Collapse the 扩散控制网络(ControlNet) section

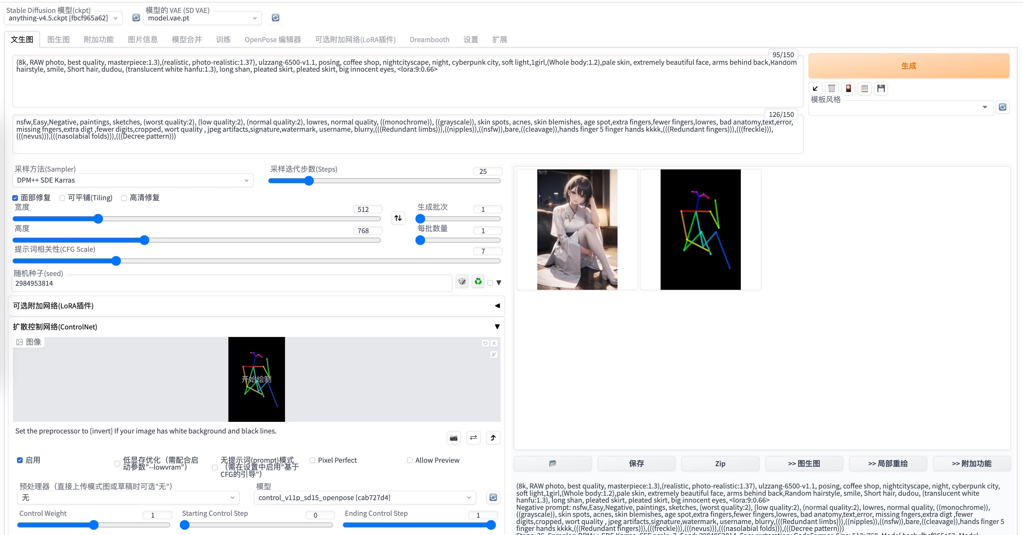coord(496,327)
